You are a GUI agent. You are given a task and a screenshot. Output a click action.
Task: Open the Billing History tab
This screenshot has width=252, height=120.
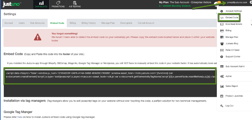point(89,23)
